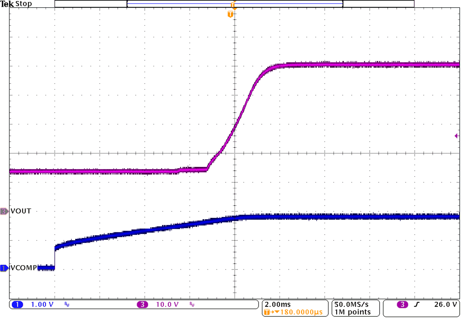Click the Tek logo in the corner

7,4
